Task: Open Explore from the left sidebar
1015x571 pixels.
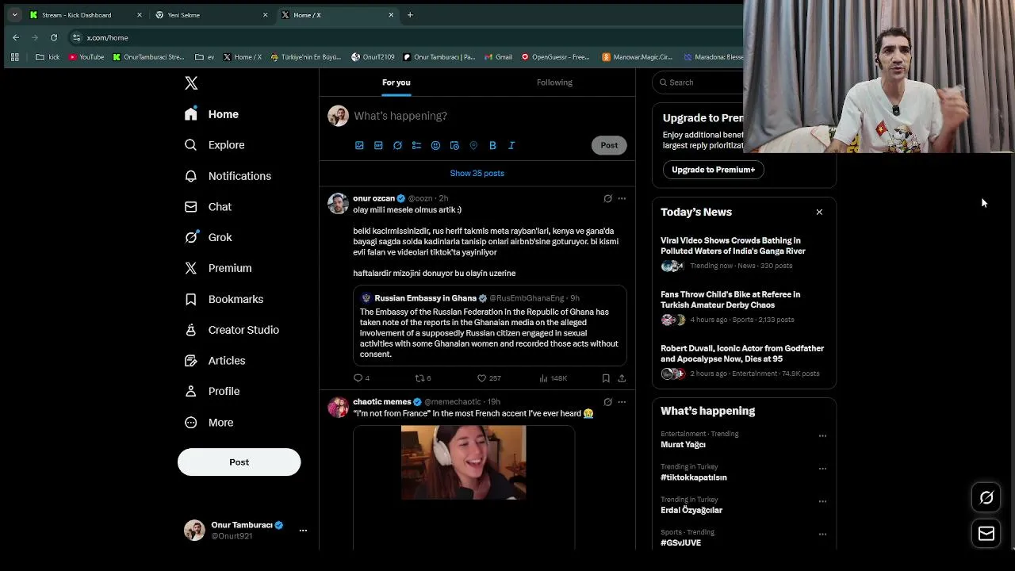Action: (215, 145)
